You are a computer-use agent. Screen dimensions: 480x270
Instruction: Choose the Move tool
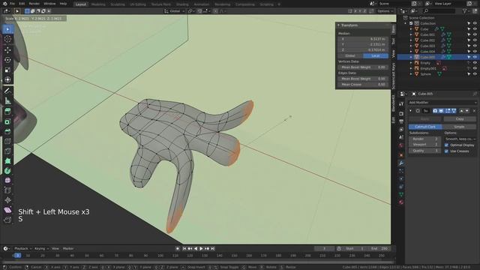coord(7,49)
